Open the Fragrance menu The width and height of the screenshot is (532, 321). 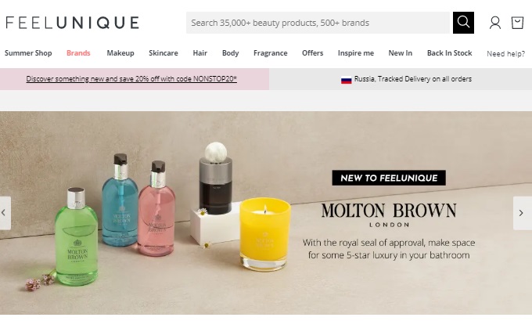[x=271, y=53]
